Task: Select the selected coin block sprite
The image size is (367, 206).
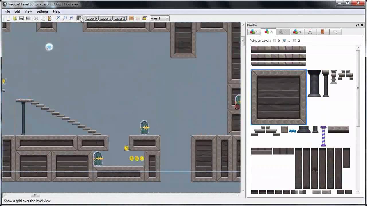Action: tap(126, 148)
